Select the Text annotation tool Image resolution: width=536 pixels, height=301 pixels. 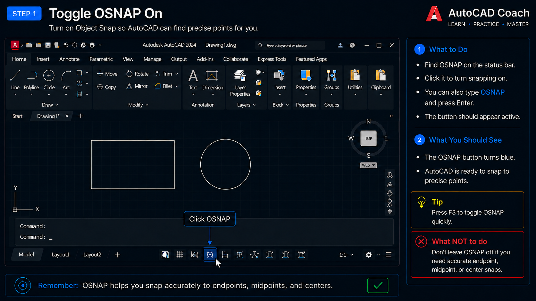point(193,80)
